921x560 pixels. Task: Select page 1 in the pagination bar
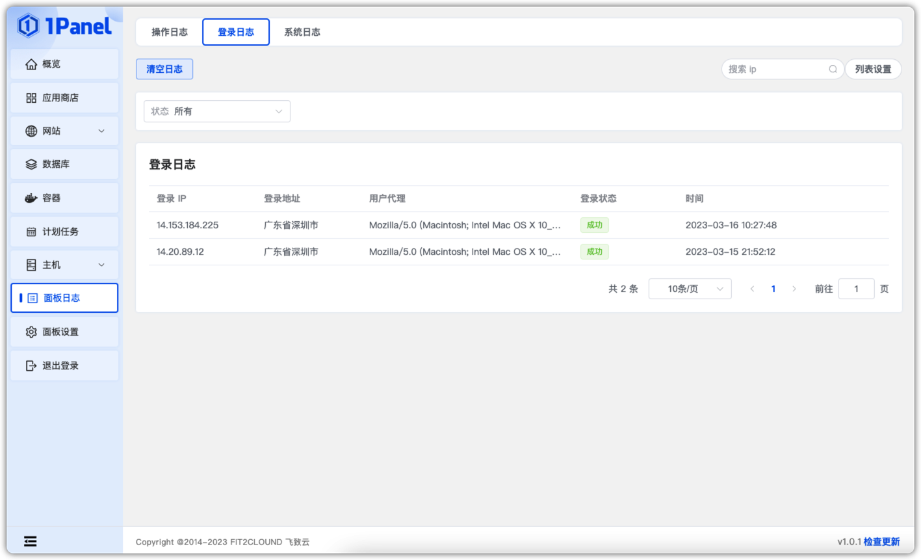(773, 288)
